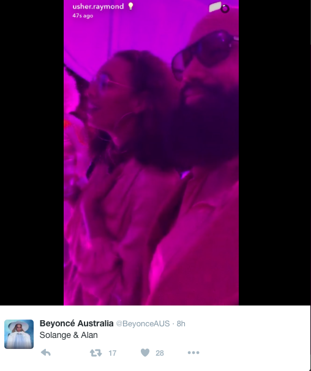311x371 pixels.
Task: Open the Beyoncé Australia profile avatar
Action: pyautogui.click(x=19, y=334)
